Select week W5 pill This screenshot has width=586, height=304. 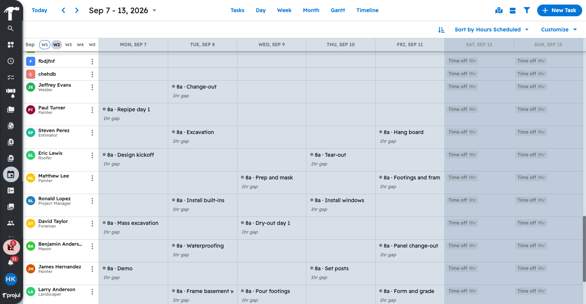pyautogui.click(x=92, y=45)
